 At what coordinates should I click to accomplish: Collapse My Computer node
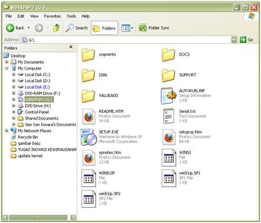coord(7,68)
